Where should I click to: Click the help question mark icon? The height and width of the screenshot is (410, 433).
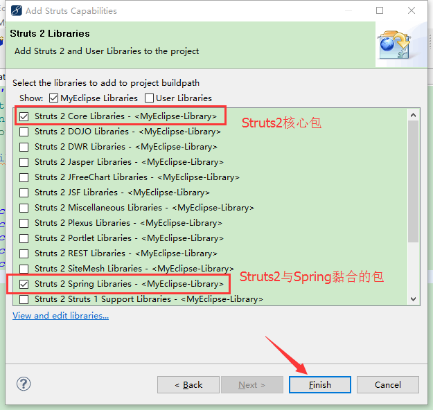[24, 384]
